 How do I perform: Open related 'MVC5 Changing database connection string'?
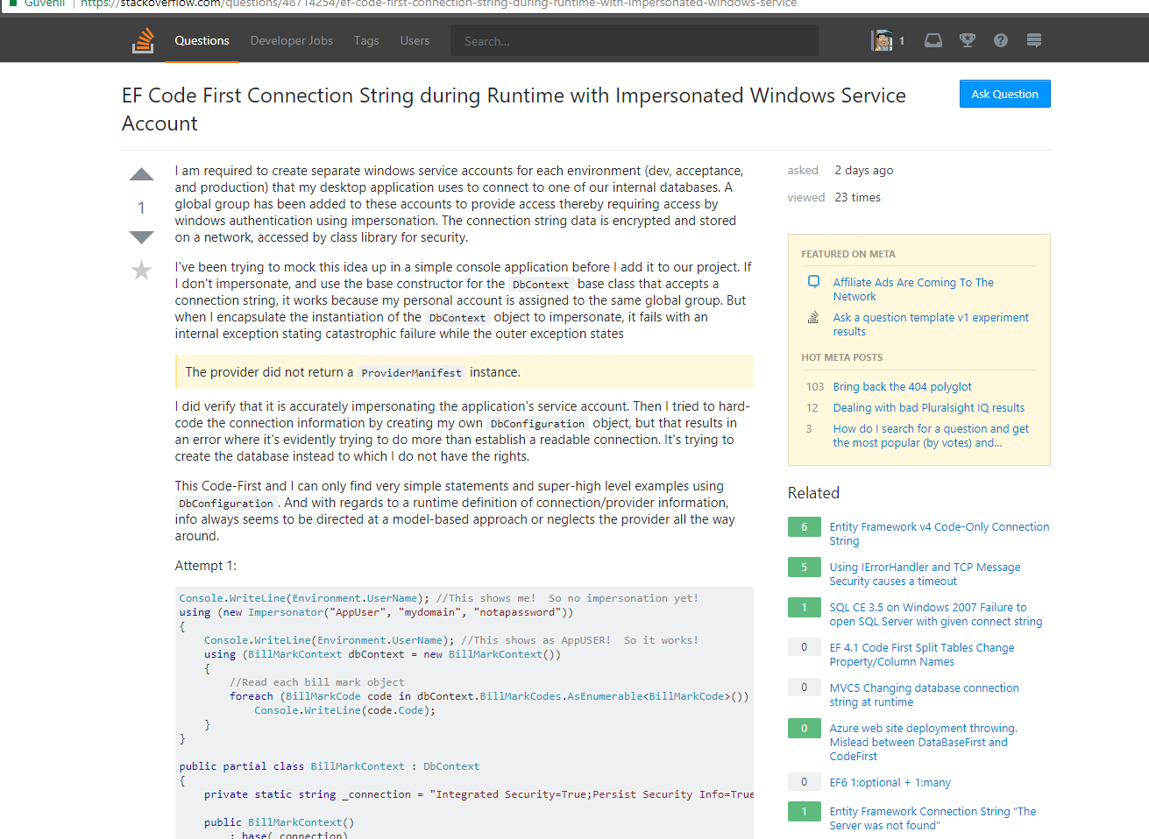[x=924, y=694]
